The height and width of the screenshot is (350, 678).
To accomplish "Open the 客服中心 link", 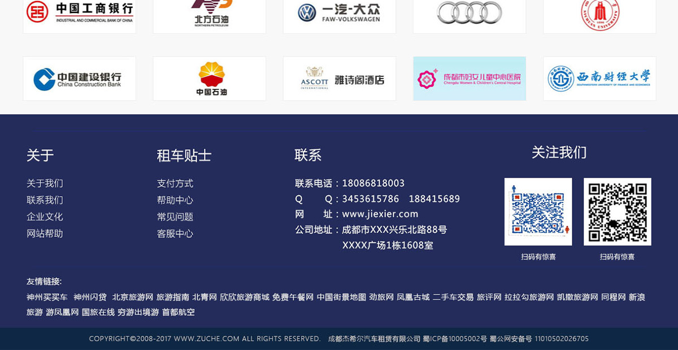I will [x=175, y=234].
